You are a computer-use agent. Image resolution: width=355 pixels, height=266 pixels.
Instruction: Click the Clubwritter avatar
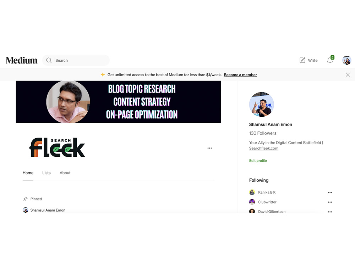coord(252,202)
